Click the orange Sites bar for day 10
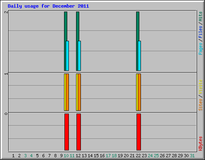This screenshot has width=205, height=160. [x=67, y=92]
